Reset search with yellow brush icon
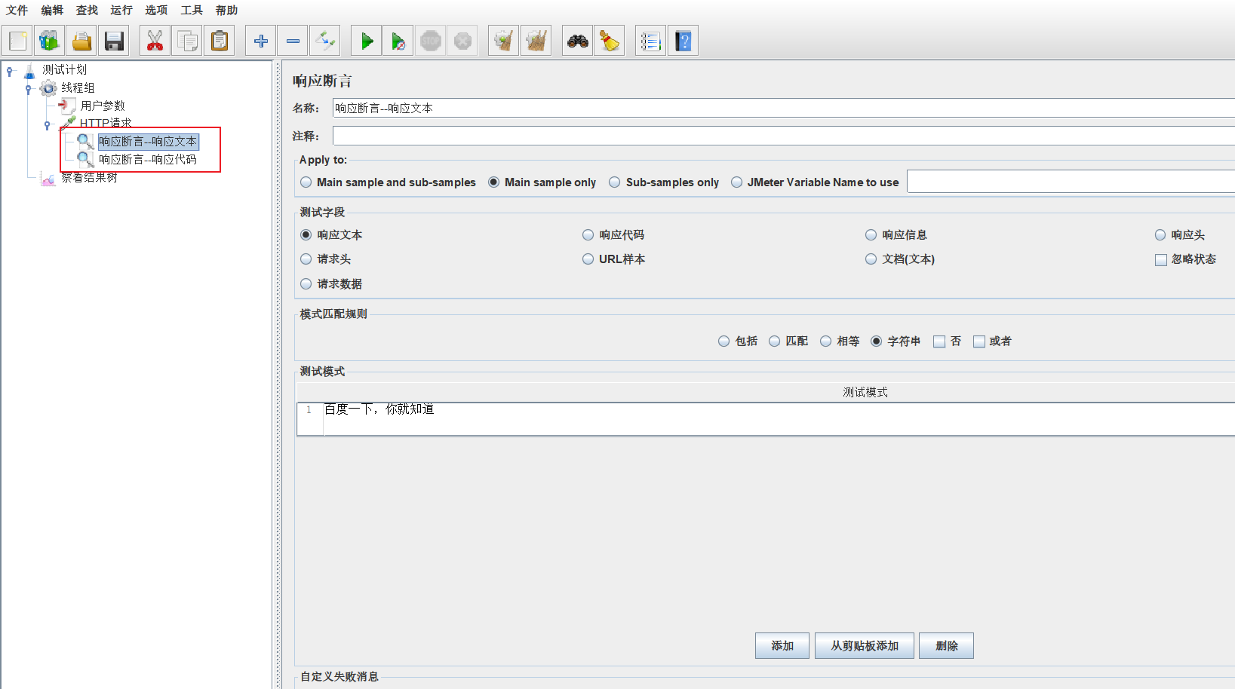This screenshot has height=689, width=1235. point(610,41)
